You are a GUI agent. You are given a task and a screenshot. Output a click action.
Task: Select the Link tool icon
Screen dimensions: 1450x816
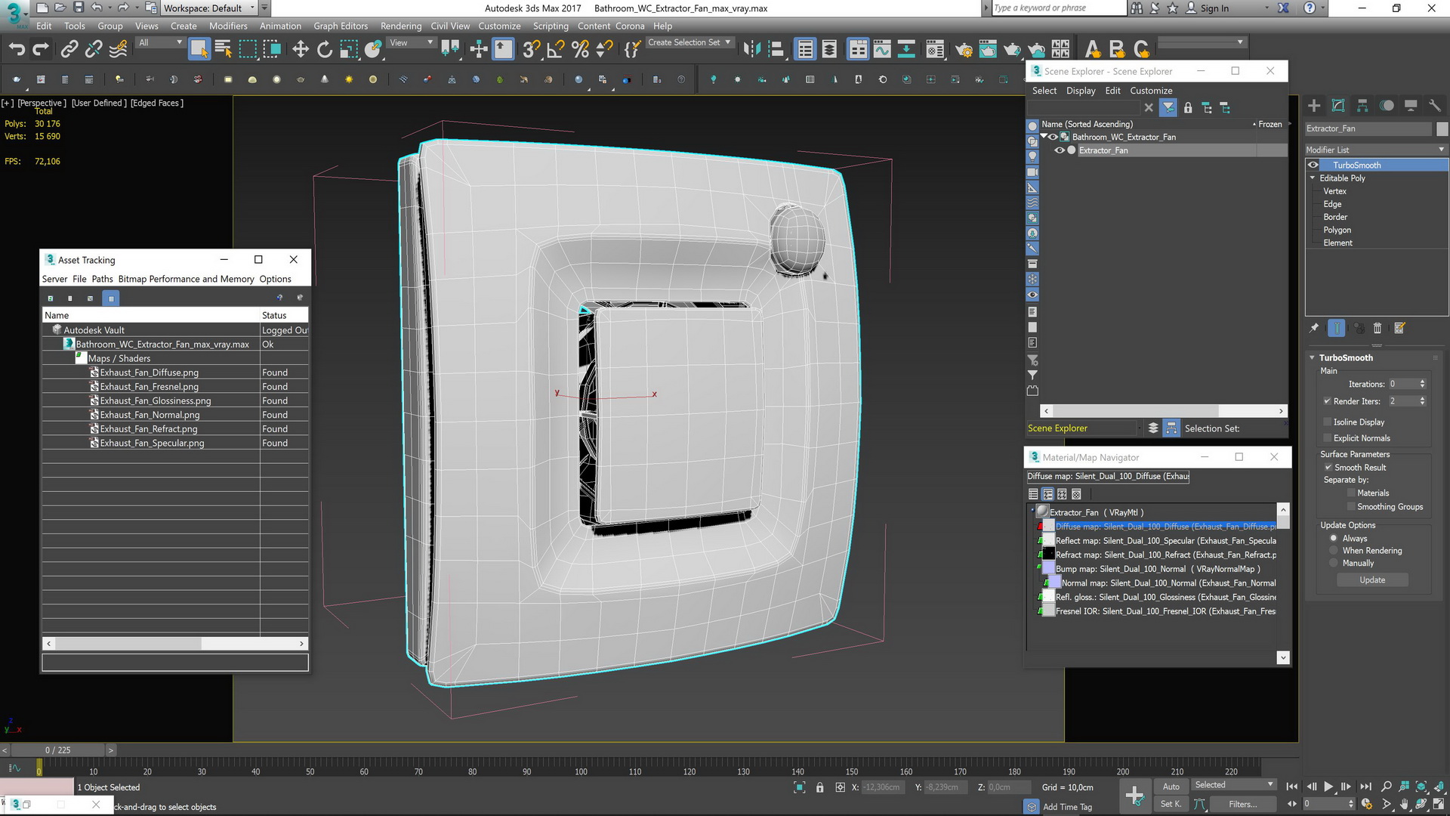click(x=69, y=50)
